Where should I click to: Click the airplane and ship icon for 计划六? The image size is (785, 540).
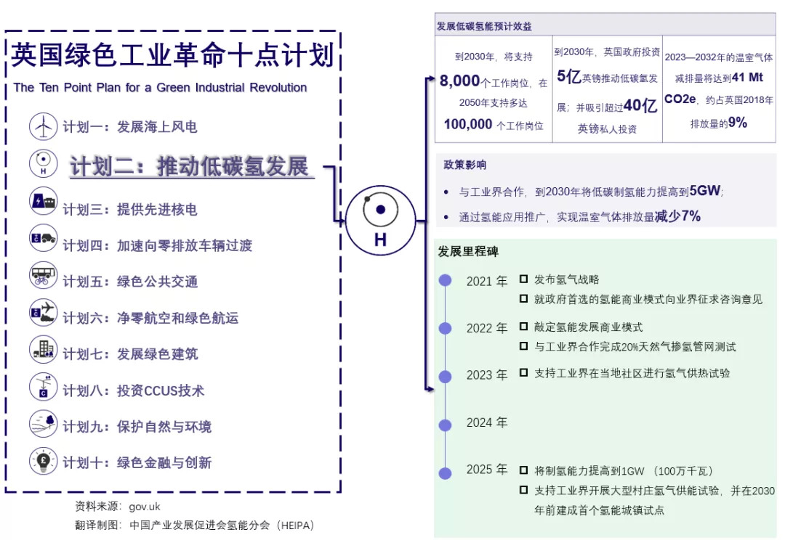click(43, 313)
